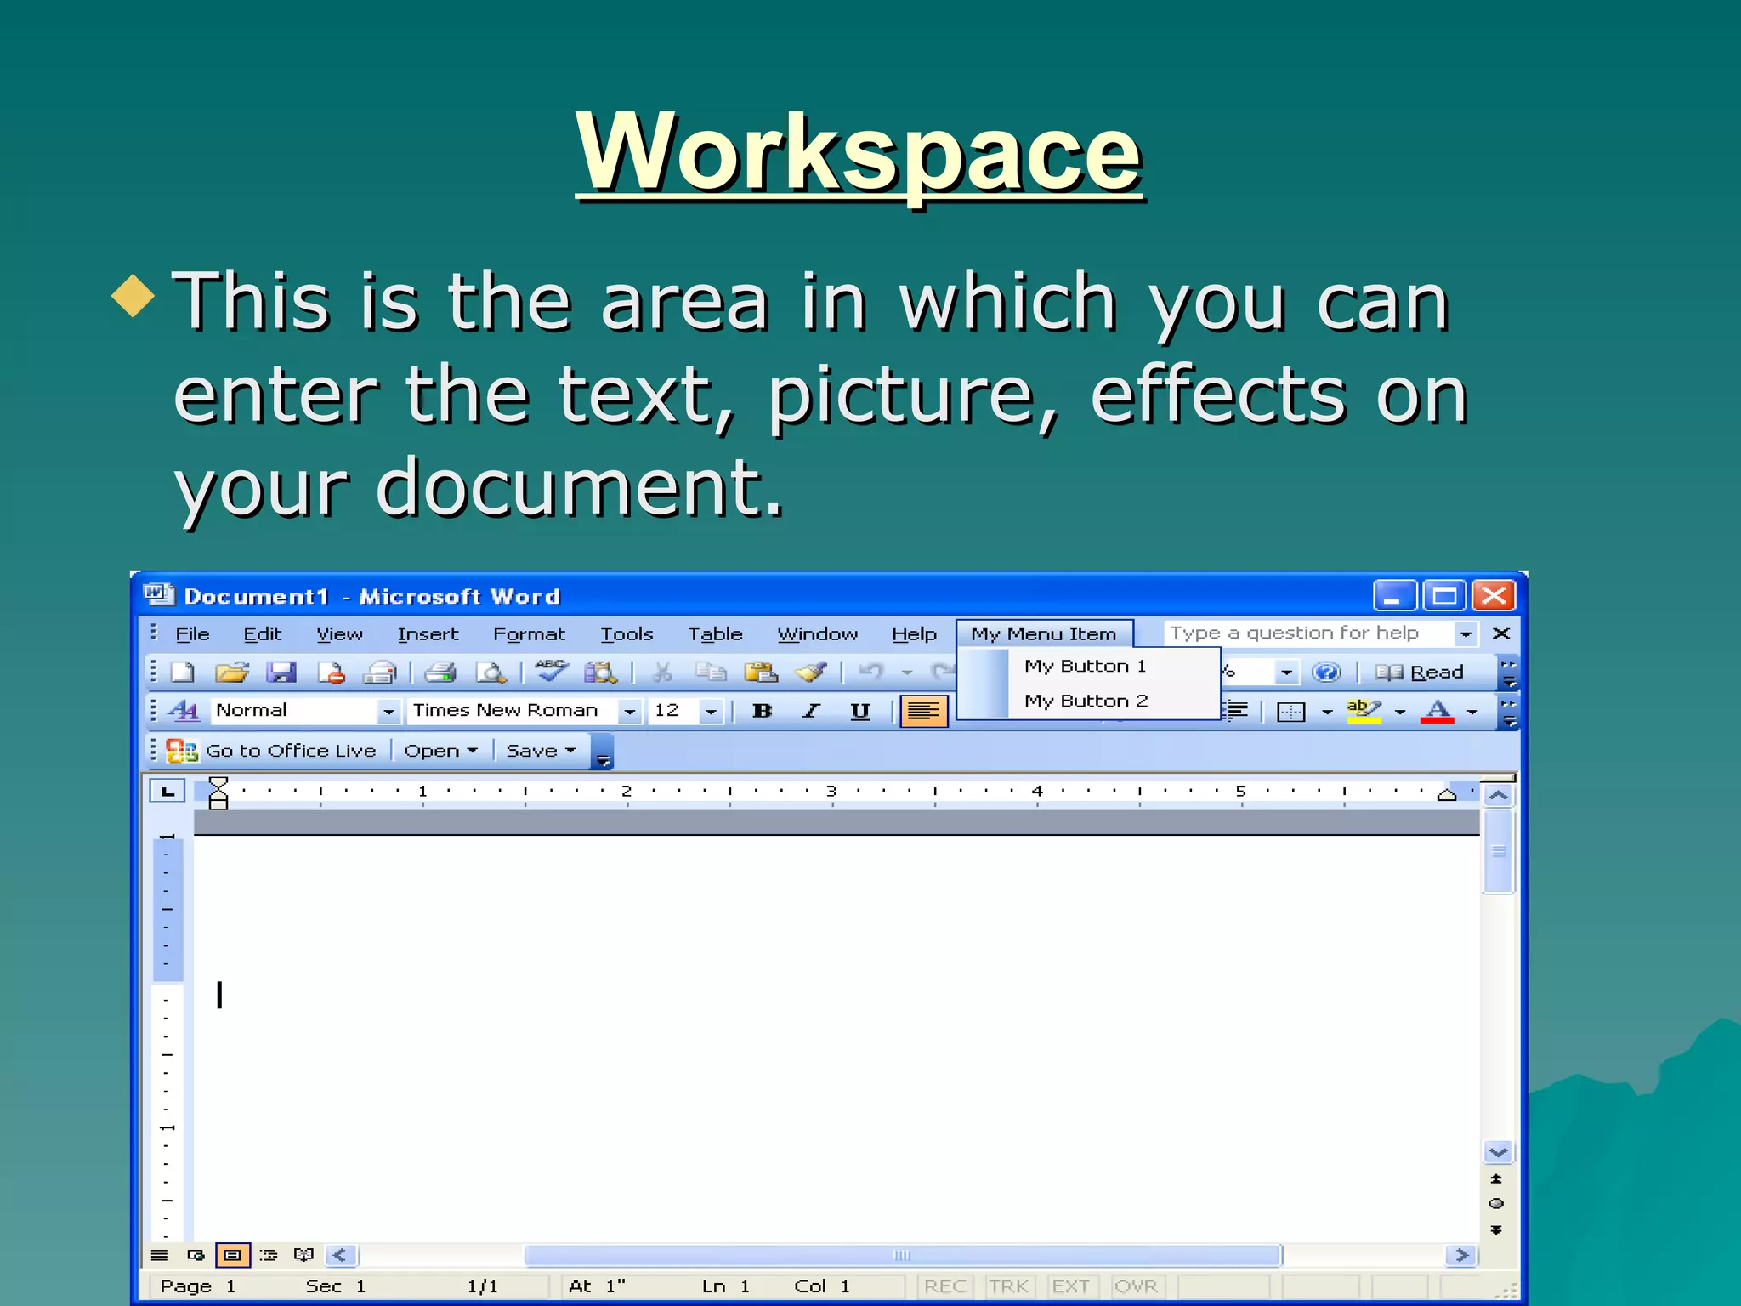
Task: Toggle Underline formatting
Action: point(860,711)
